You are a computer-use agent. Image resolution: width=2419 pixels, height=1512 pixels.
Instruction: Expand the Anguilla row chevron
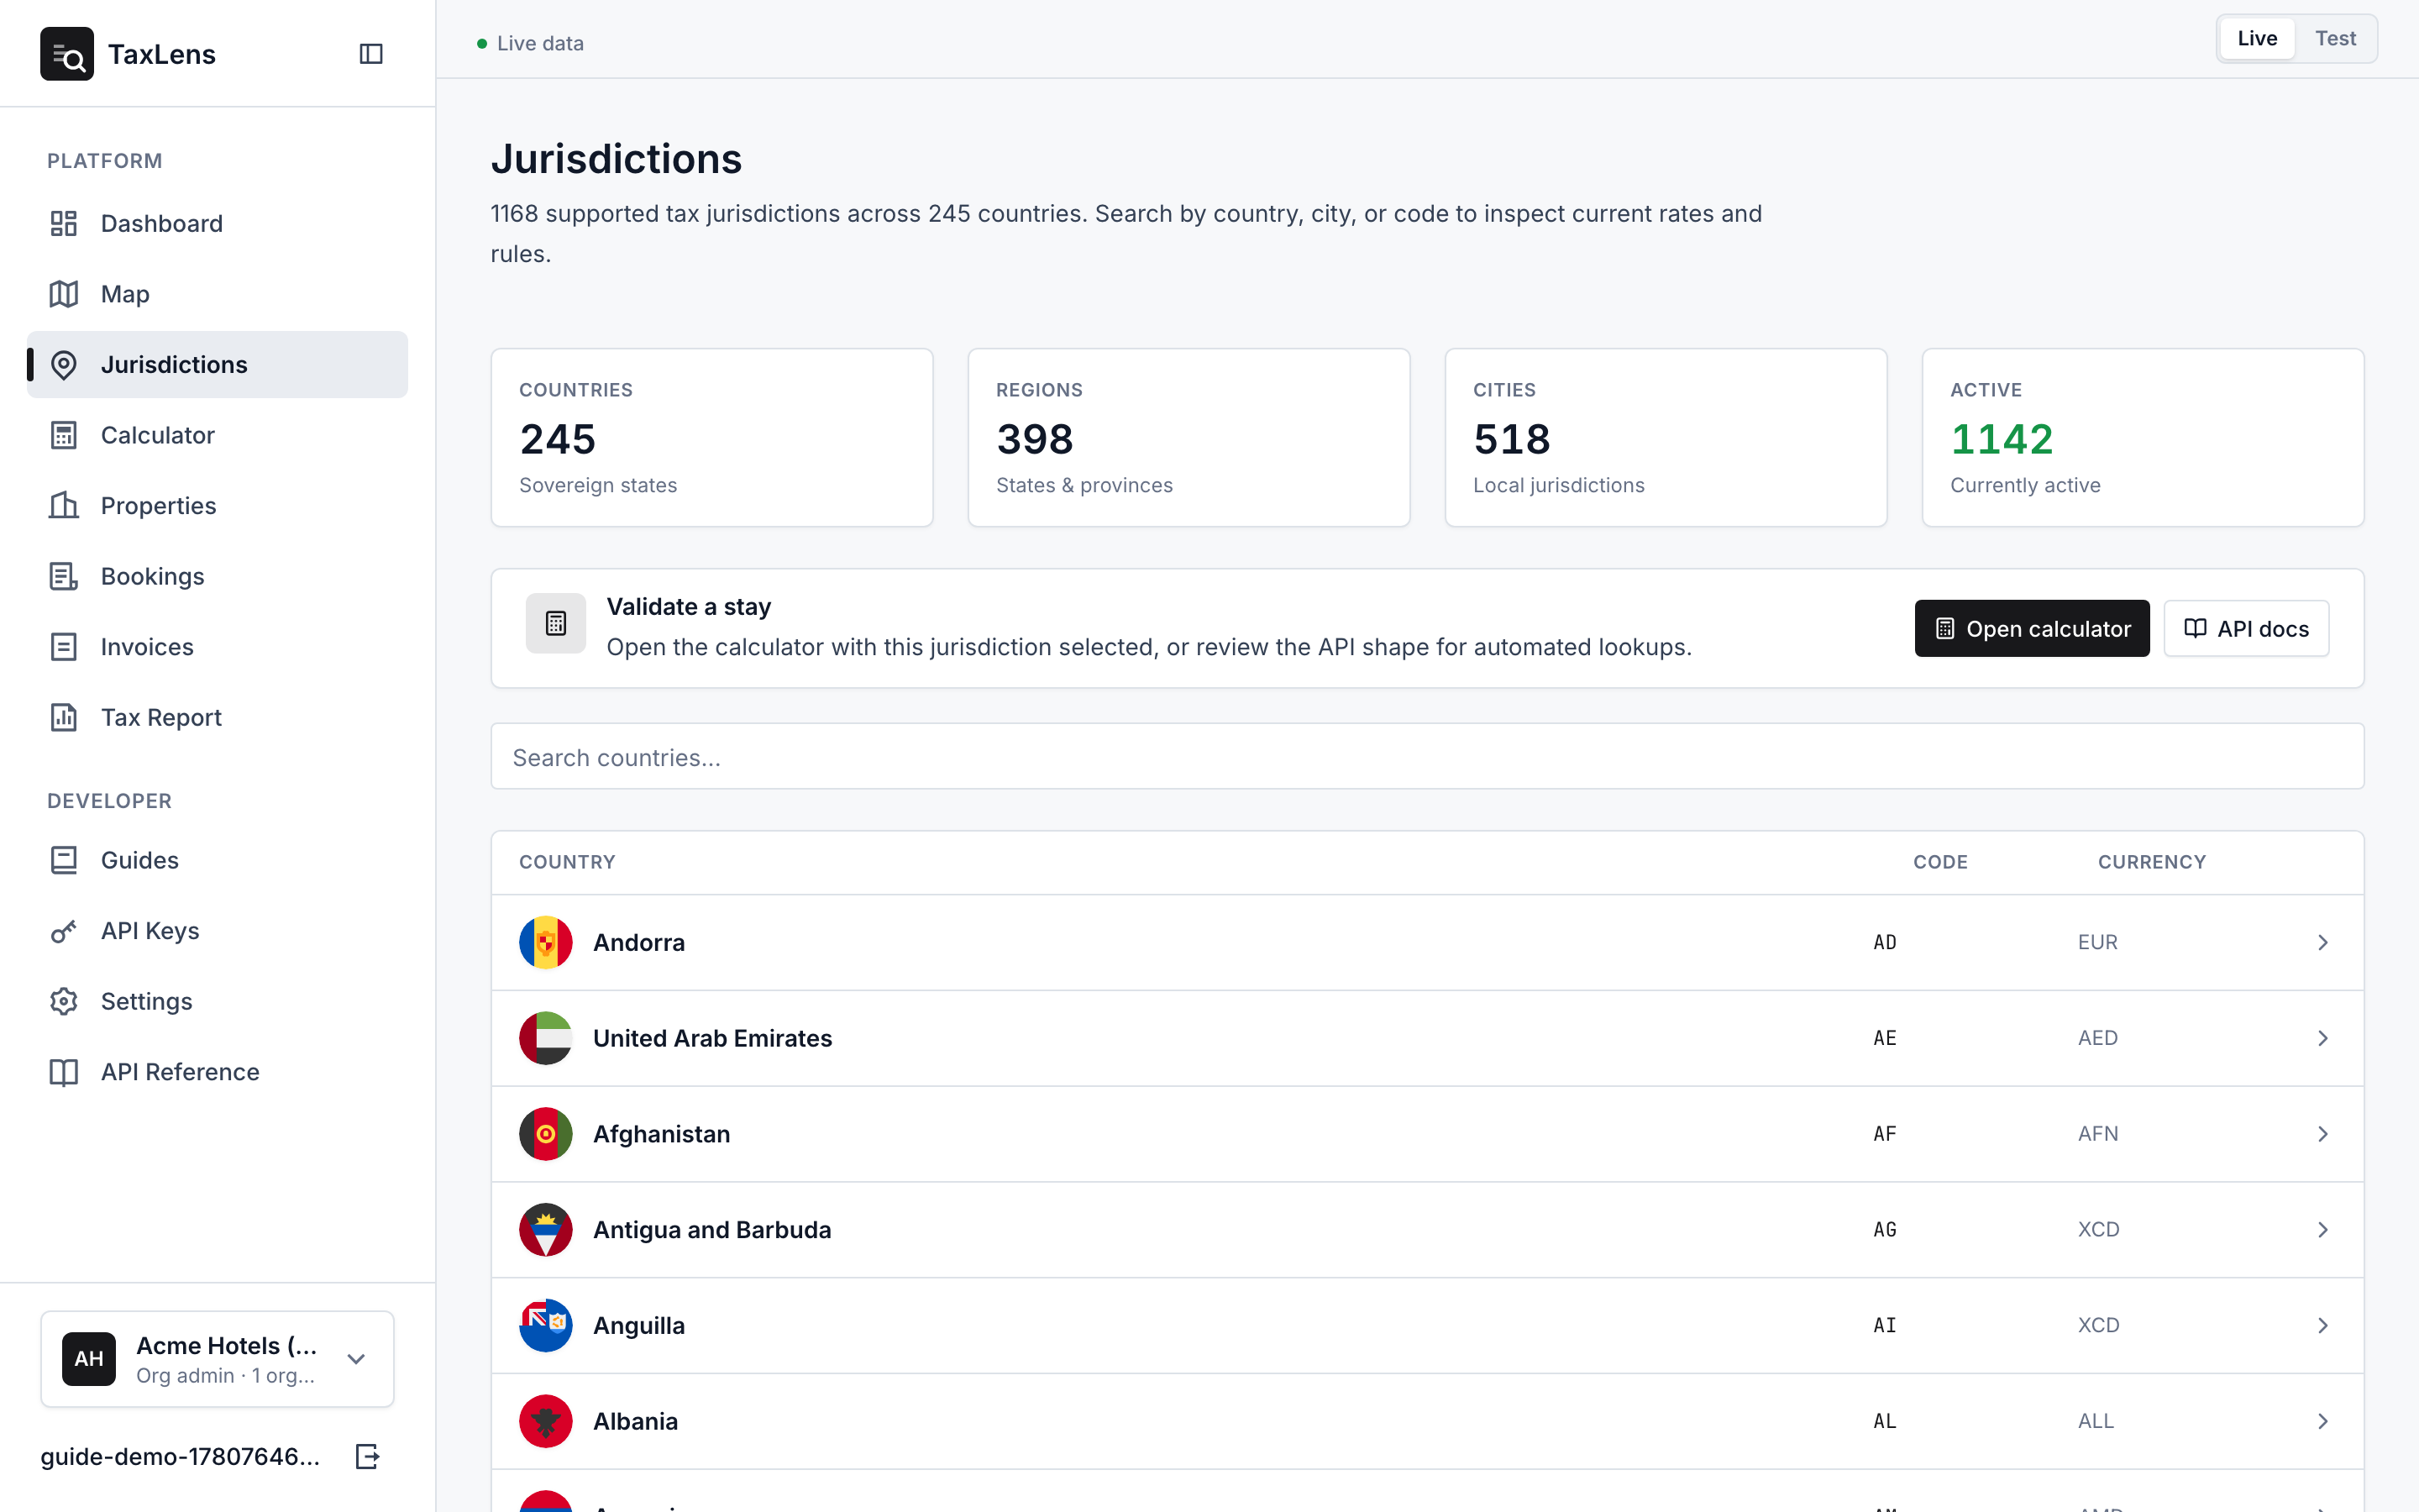point(2323,1325)
